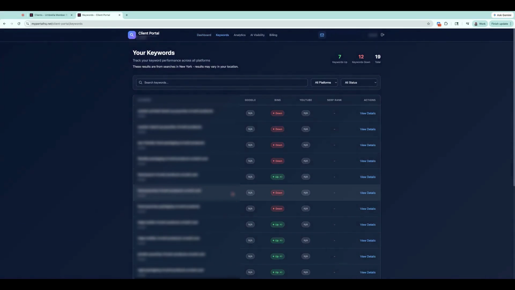Click the 19 Total stat
Viewport: 515px width, 290px height.
[378, 59]
